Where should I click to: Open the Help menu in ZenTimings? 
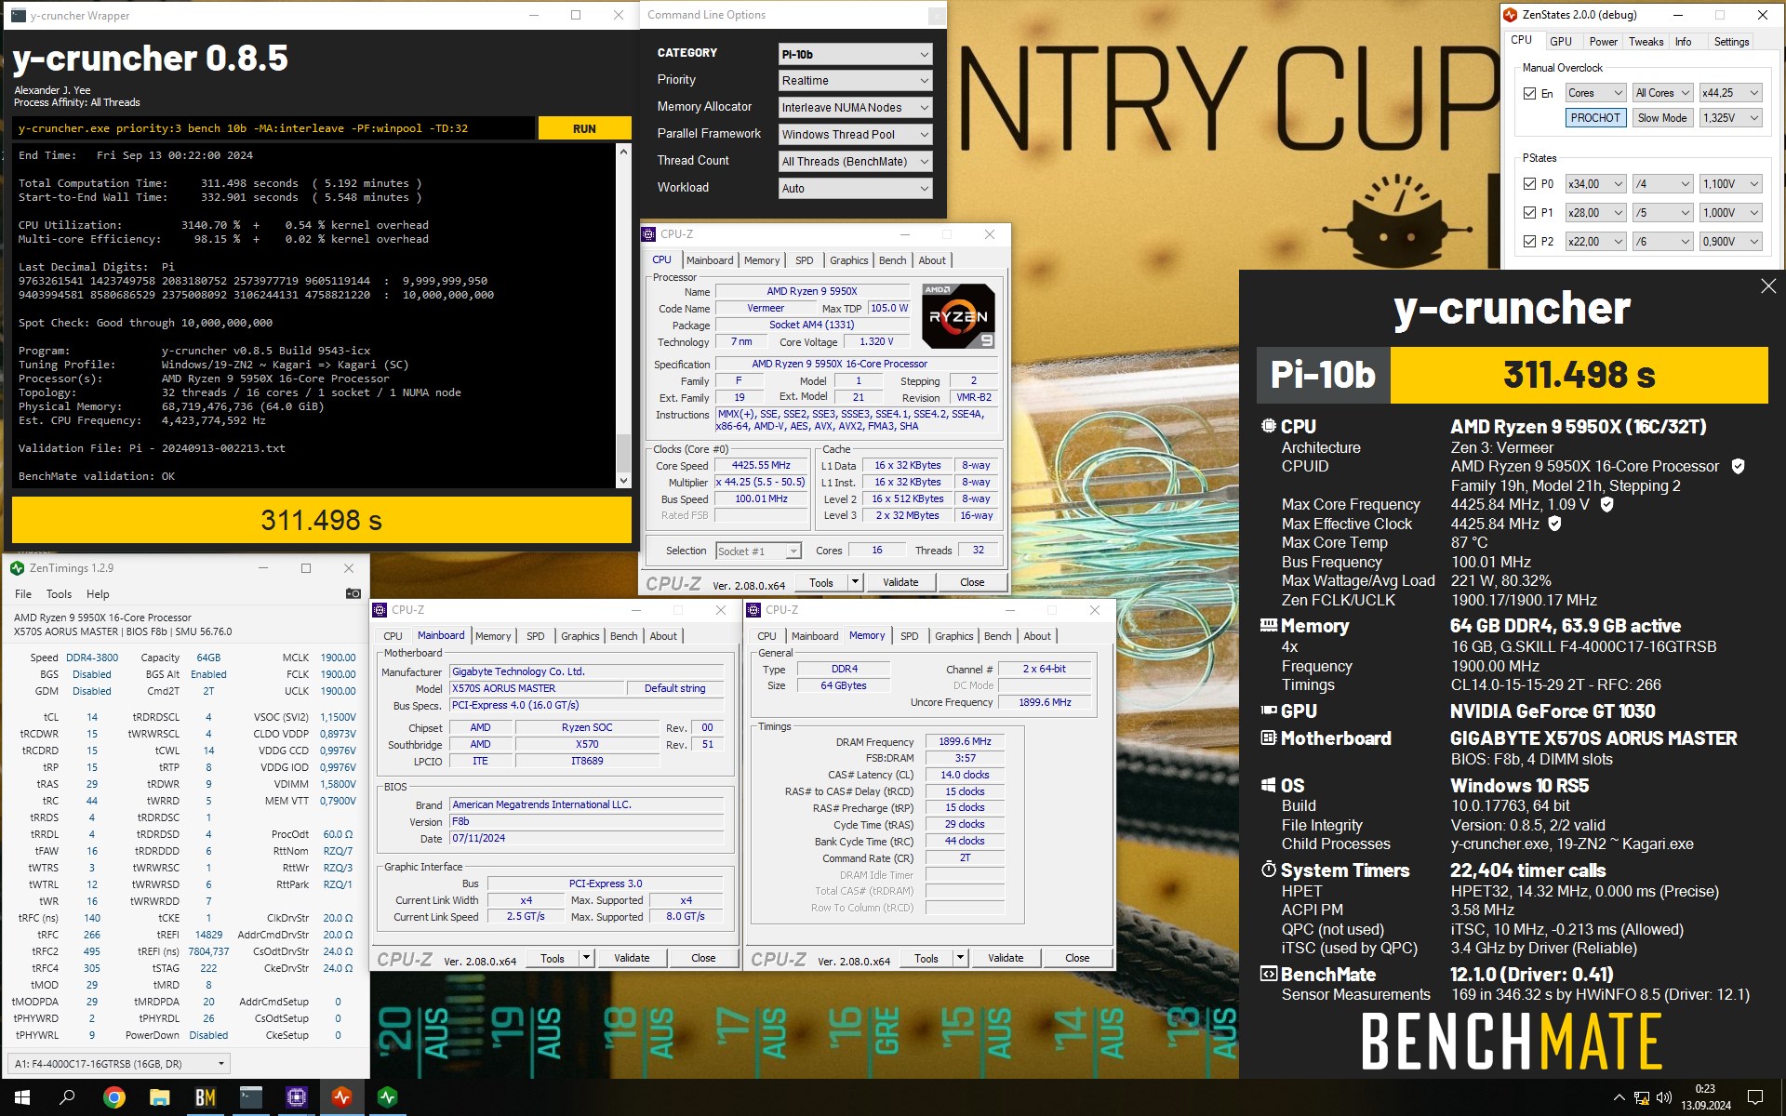click(x=98, y=594)
